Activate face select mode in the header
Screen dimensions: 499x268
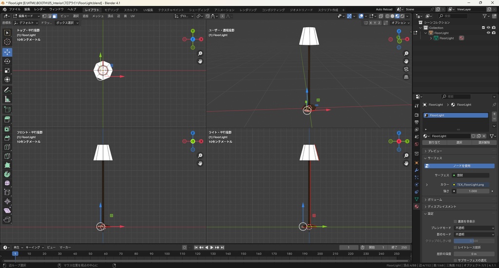pos(55,16)
